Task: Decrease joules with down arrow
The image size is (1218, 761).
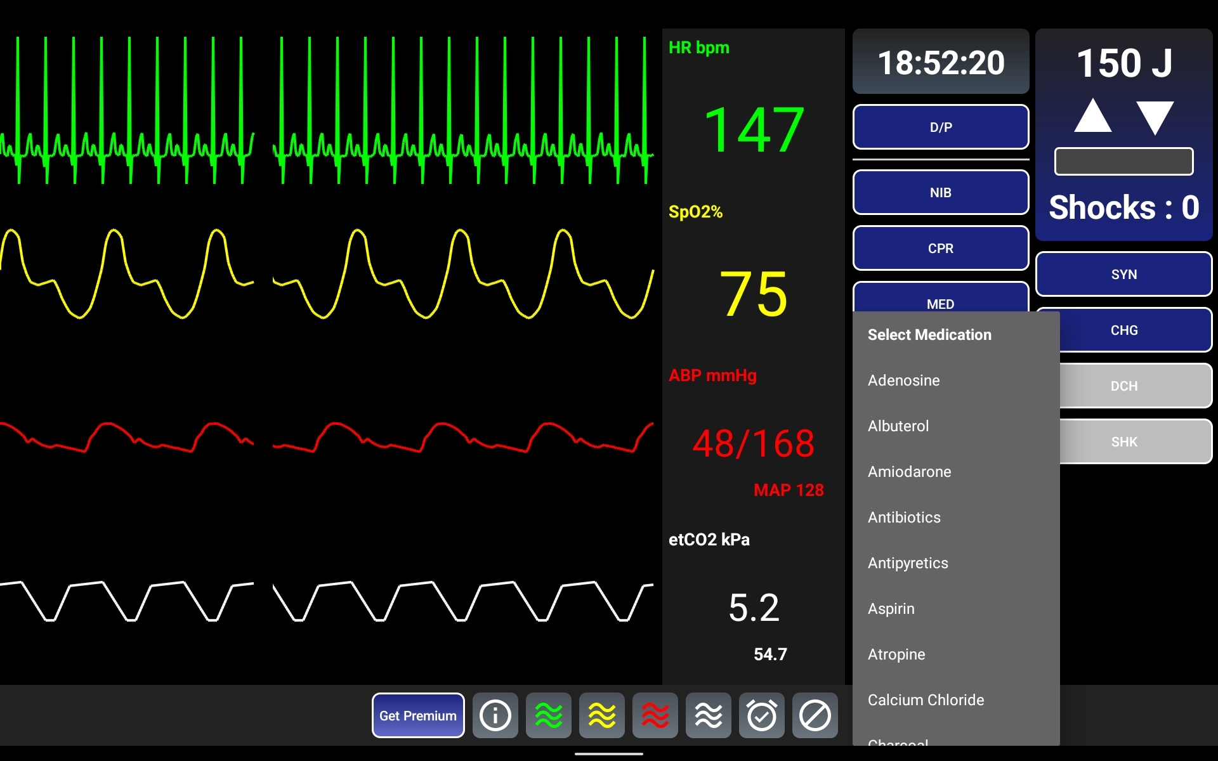Action: click(1155, 117)
